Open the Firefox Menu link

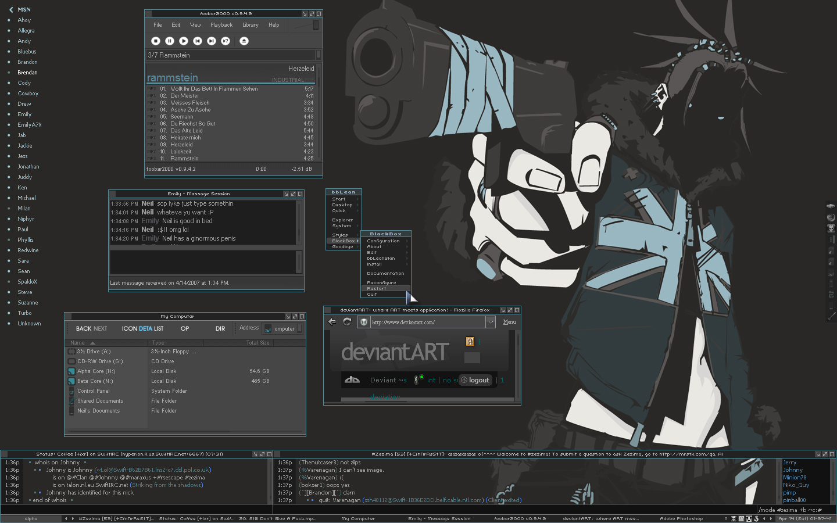[509, 322]
